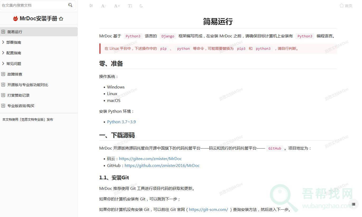
Task: Go to 首页 home link
Action: [346, 6]
